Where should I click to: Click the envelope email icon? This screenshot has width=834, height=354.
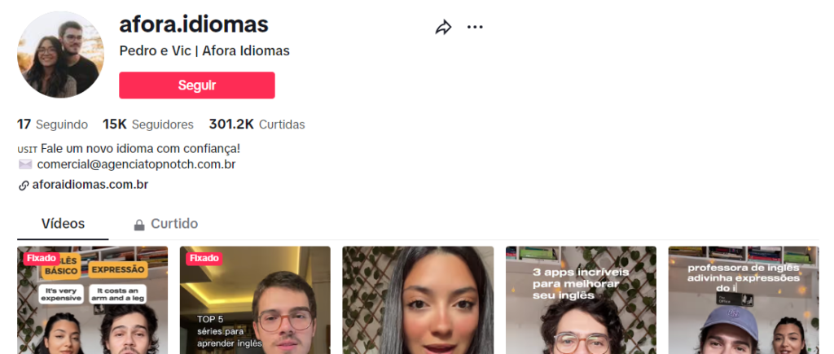(25, 164)
